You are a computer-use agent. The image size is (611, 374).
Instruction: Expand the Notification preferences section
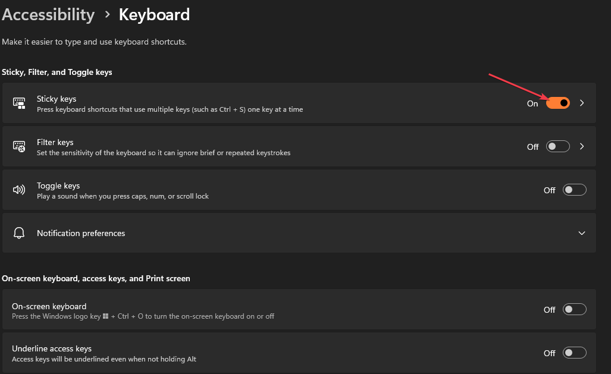click(582, 233)
